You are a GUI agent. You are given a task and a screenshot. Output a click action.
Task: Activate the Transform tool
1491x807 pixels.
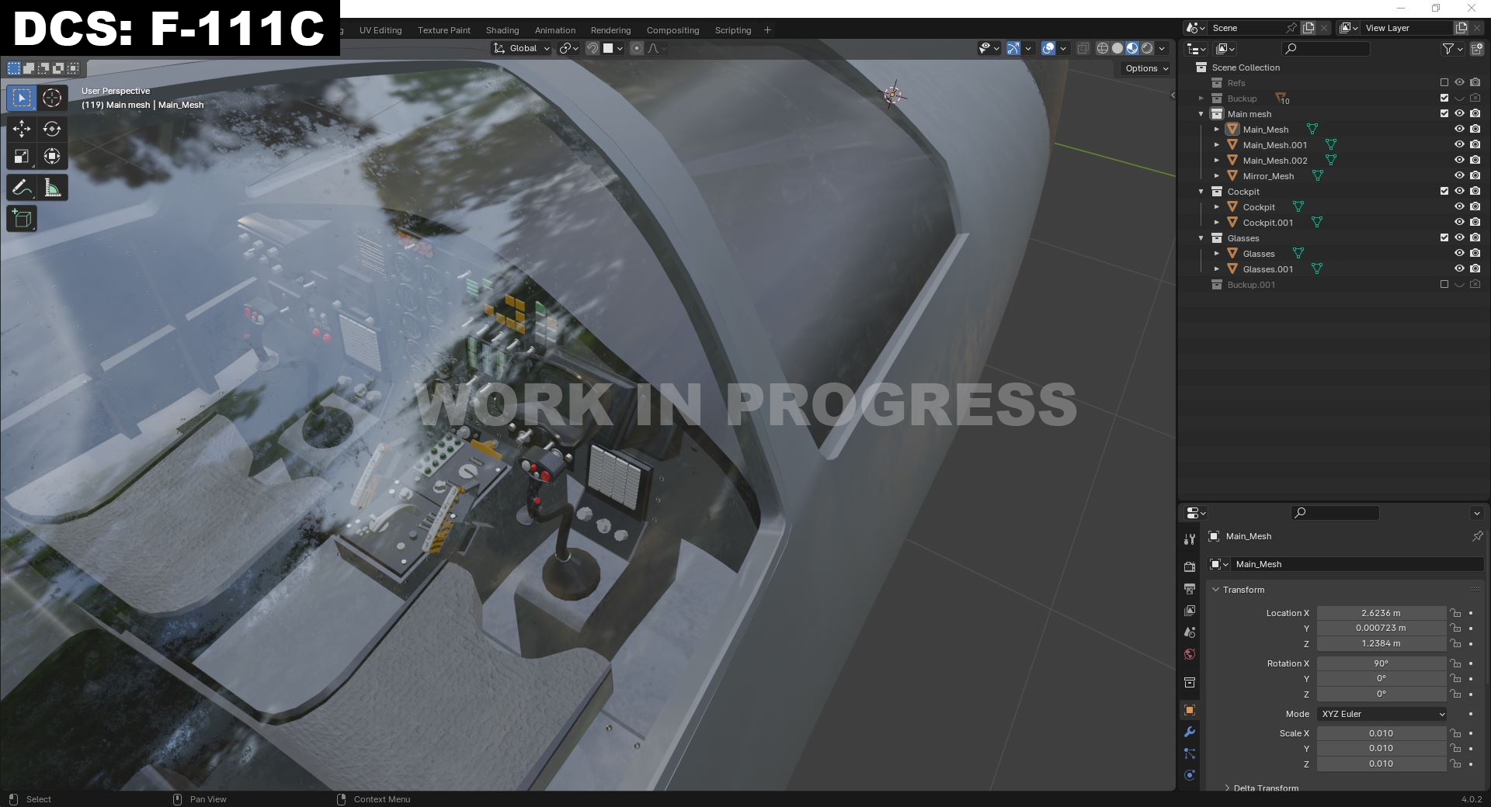pos(52,157)
